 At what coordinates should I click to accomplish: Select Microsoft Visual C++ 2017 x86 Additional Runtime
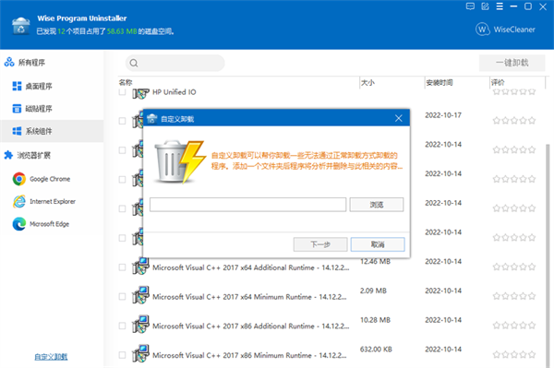(251, 326)
